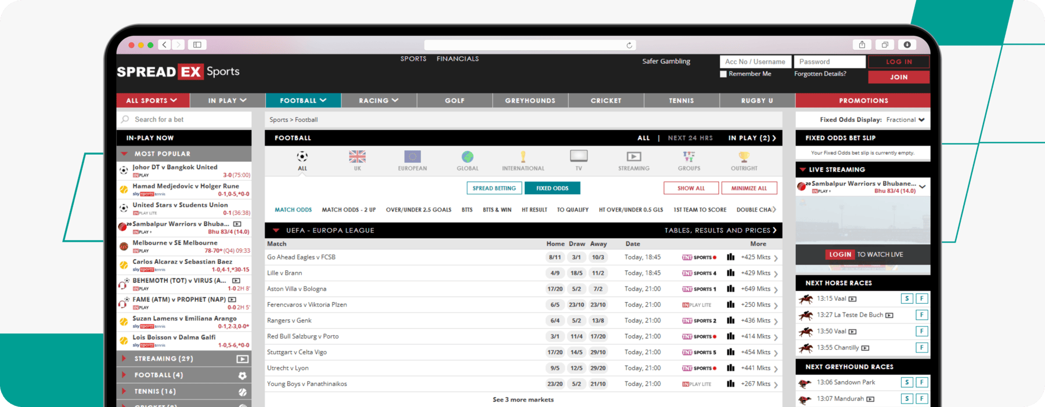Switch to the HT Result tab

(x=534, y=210)
